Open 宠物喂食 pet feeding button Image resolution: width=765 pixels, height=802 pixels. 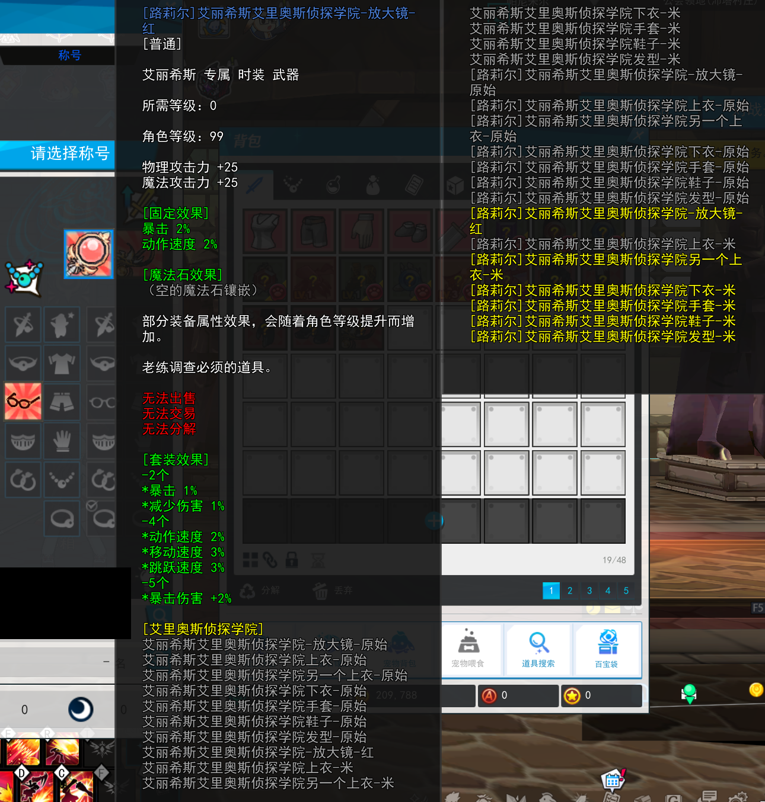coord(468,649)
